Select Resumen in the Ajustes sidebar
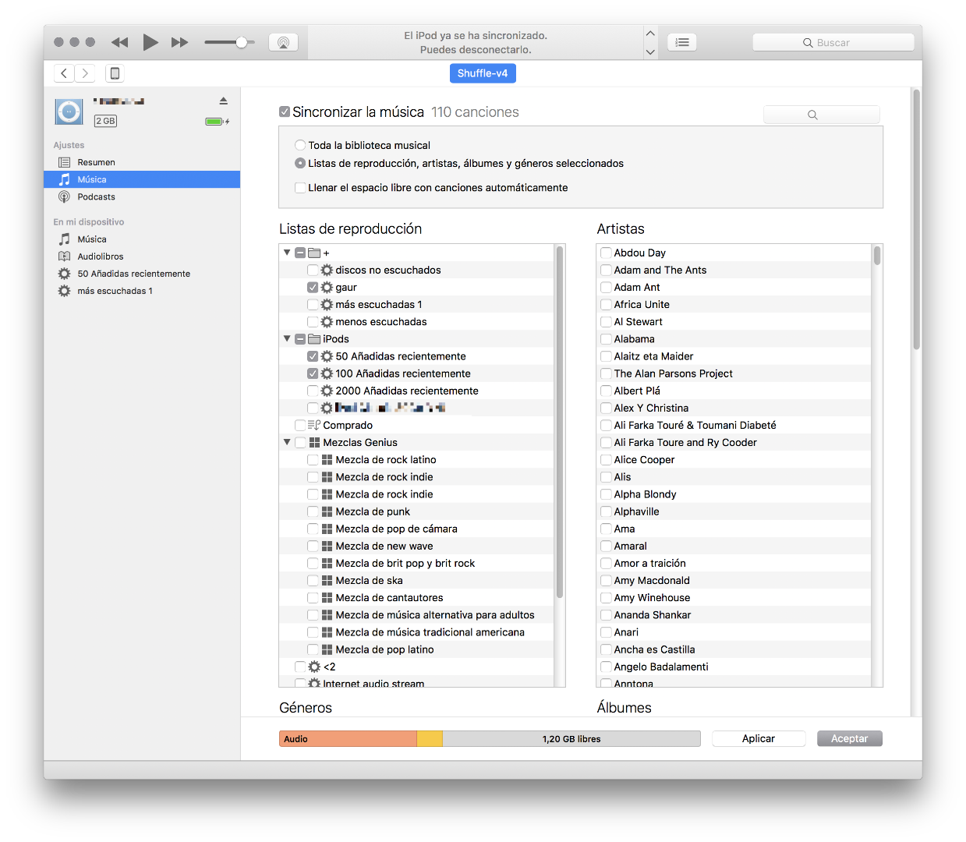This screenshot has width=966, height=842. (x=96, y=162)
